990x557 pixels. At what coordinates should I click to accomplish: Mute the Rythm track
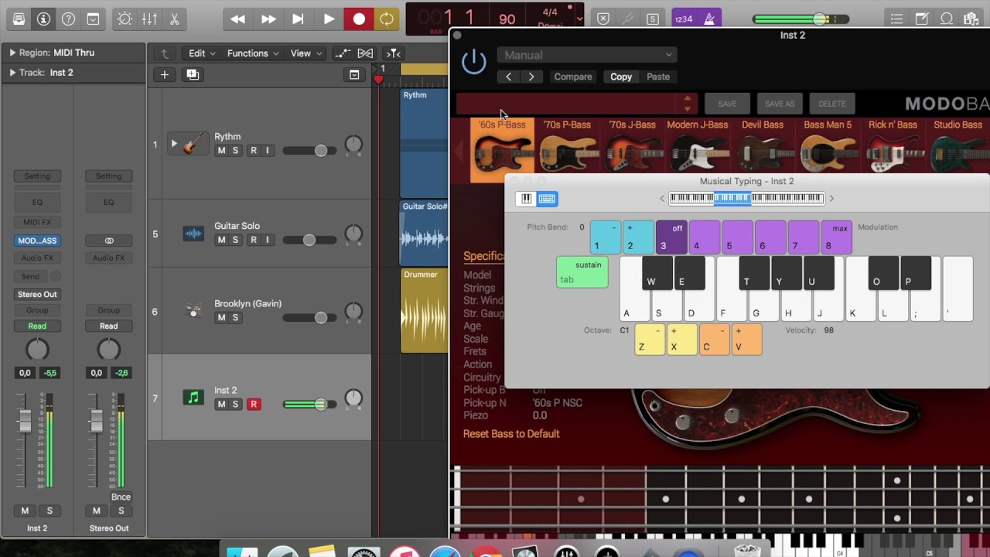tap(221, 151)
